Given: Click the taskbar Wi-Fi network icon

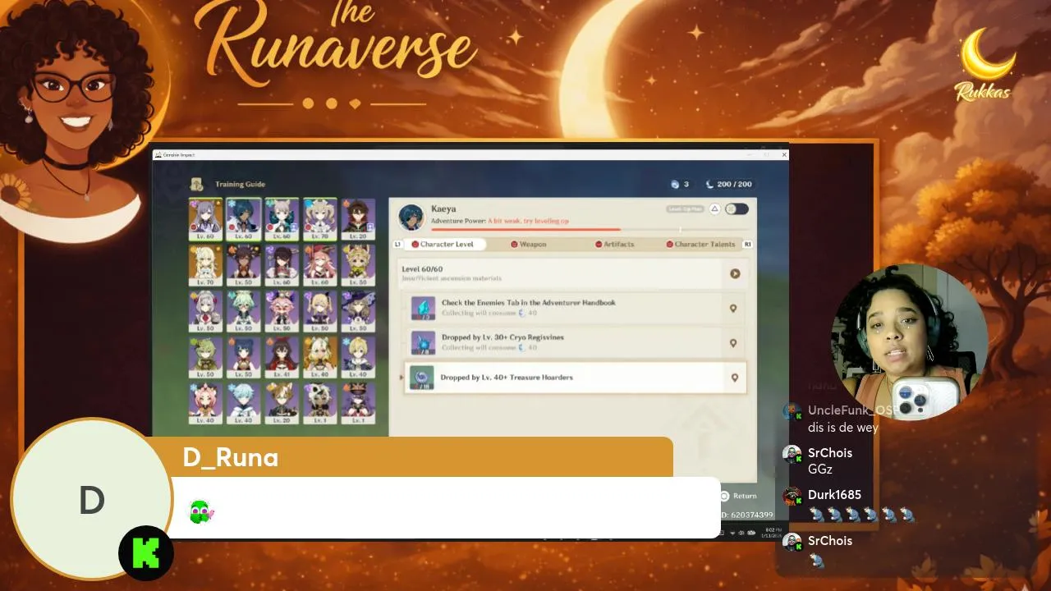Looking at the screenshot, I should click(732, 533).
